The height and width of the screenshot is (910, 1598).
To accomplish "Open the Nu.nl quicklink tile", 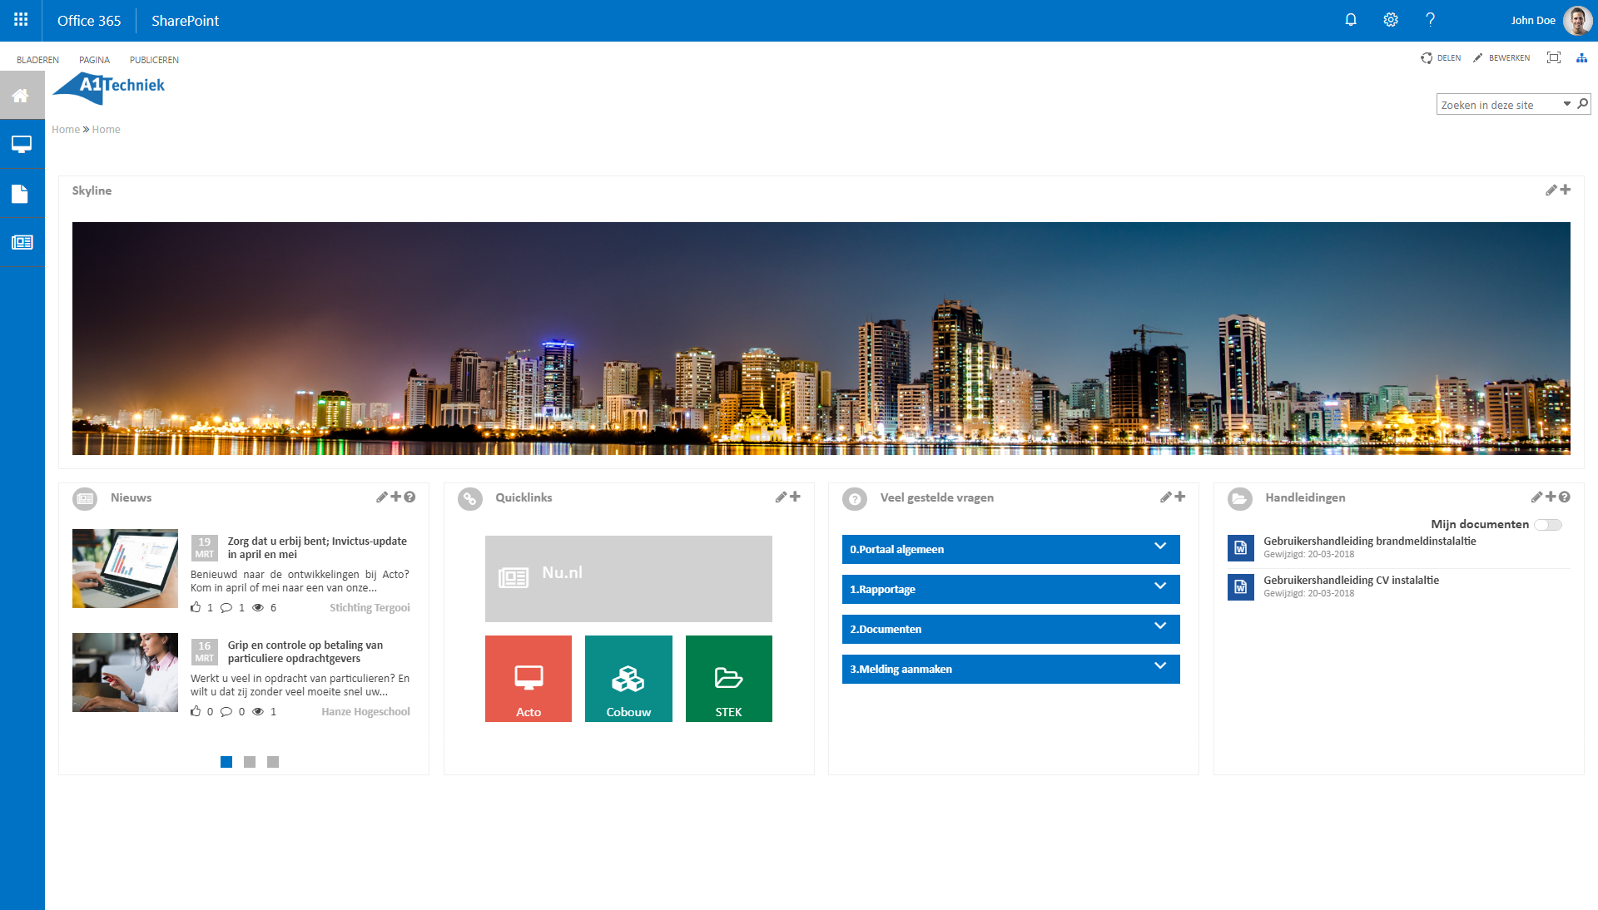I will [x=628, y=579].
